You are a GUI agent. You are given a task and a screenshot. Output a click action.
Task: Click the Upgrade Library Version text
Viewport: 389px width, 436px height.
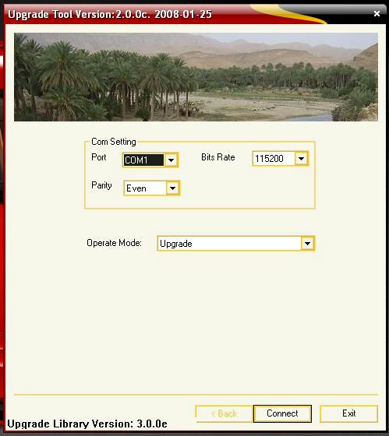pyautogui.click(x=87, y=424)
